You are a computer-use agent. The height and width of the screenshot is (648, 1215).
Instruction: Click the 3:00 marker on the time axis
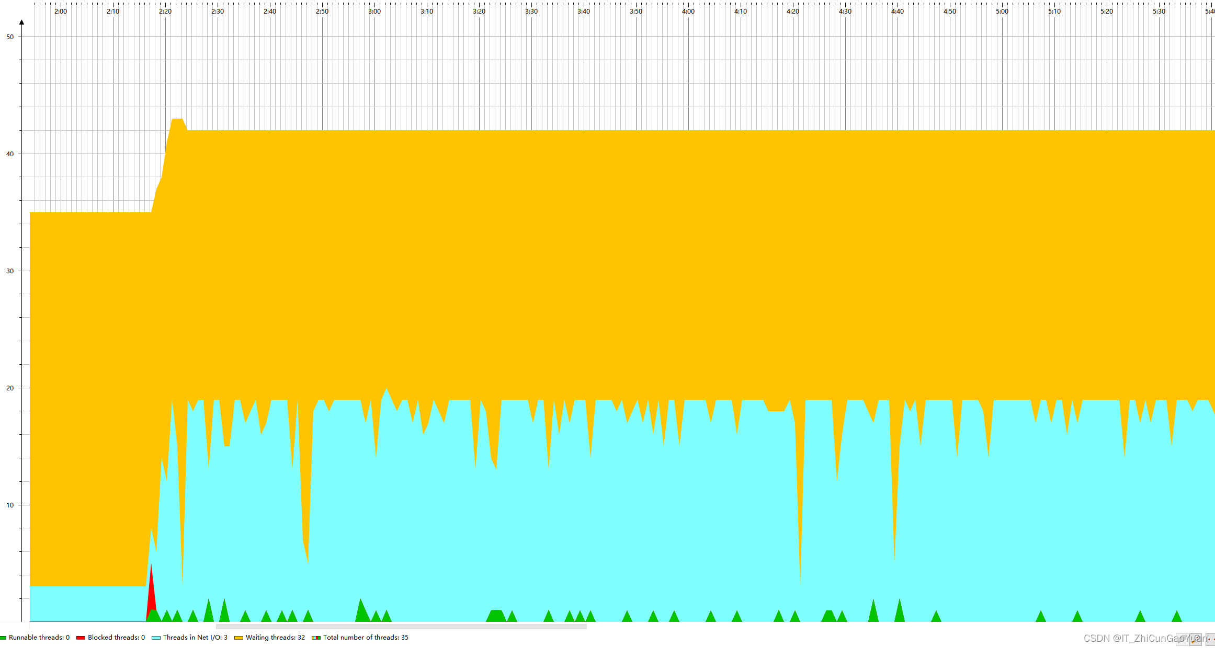374,11
